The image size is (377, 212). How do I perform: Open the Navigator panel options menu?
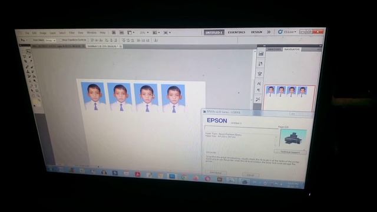[319, 49]
